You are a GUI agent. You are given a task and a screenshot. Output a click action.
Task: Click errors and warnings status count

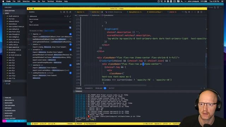point(52,124)
